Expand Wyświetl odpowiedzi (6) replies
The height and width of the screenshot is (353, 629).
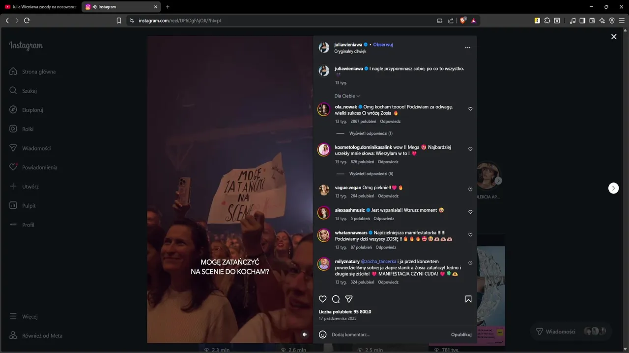point(371,174)
